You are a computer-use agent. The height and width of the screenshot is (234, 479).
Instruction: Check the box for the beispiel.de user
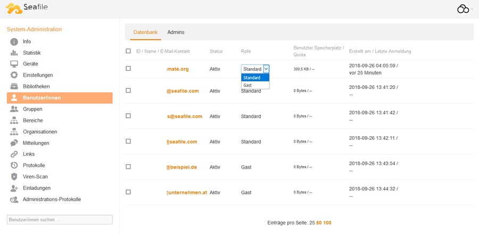pyautogui.click(x=128, y=166)
